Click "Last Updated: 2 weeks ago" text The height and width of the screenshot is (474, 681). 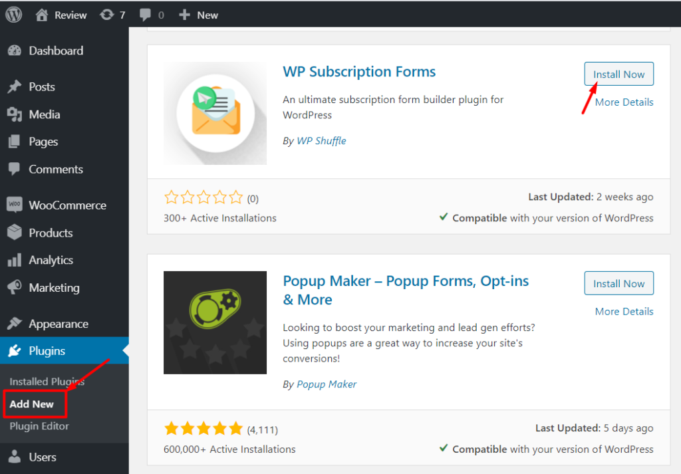pyautogui.click(x=591, y=197)
